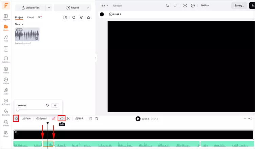The width and height of the screenshot is (255, 149).
Task: Click the Saving... status button
Action: [239, 5]
